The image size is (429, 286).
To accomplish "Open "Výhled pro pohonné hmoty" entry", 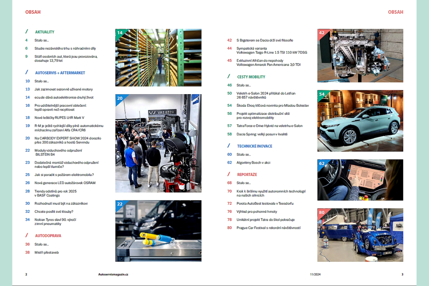I will click(x=257, y=212).
